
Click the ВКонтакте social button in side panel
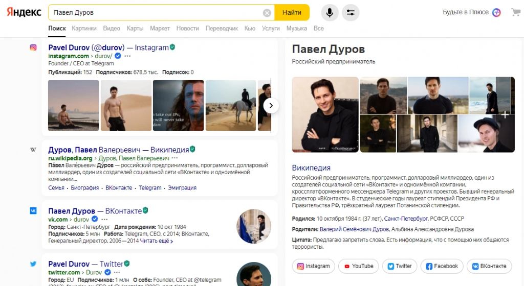pyautogui.click(x=489, y=266)
